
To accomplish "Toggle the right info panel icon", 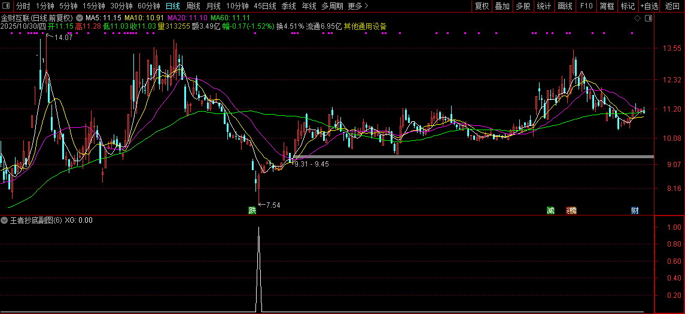I will pyautogui.click(x=649, y=19).
